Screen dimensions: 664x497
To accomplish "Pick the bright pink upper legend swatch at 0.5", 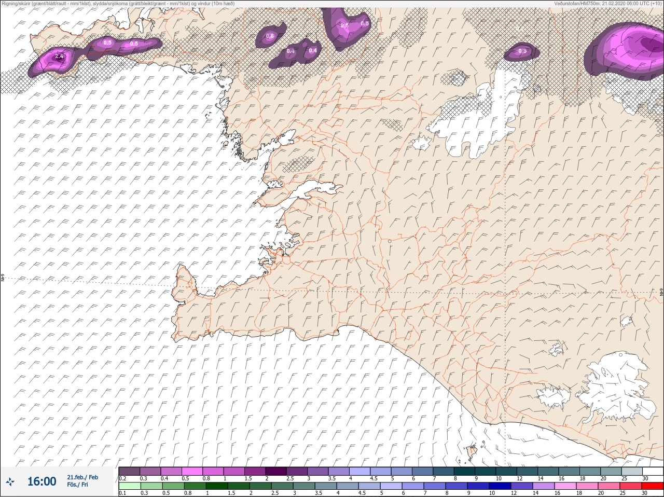I will point(192,471).
